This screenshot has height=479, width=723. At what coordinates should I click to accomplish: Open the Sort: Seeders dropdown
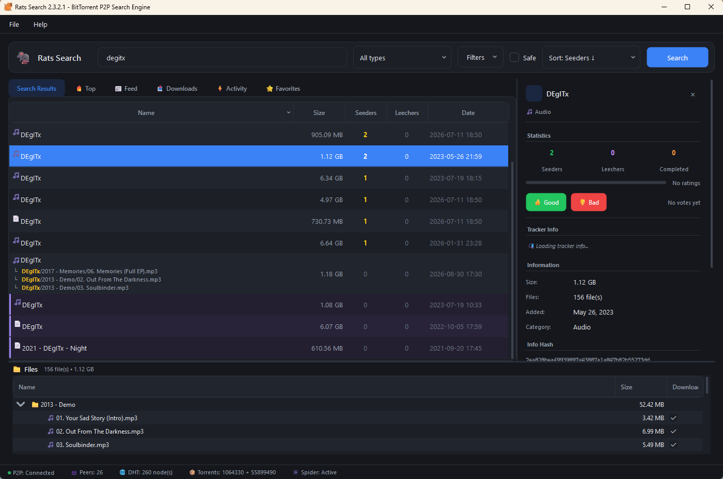tap(591, 58)
